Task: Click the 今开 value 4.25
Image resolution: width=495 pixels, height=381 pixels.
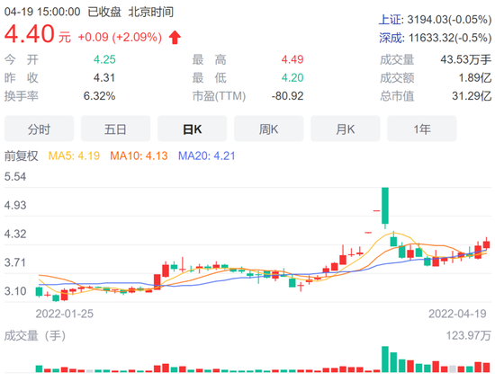Action: 104,59
